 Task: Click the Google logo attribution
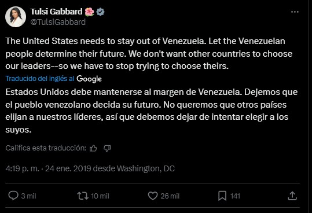(x=89, y=79)
